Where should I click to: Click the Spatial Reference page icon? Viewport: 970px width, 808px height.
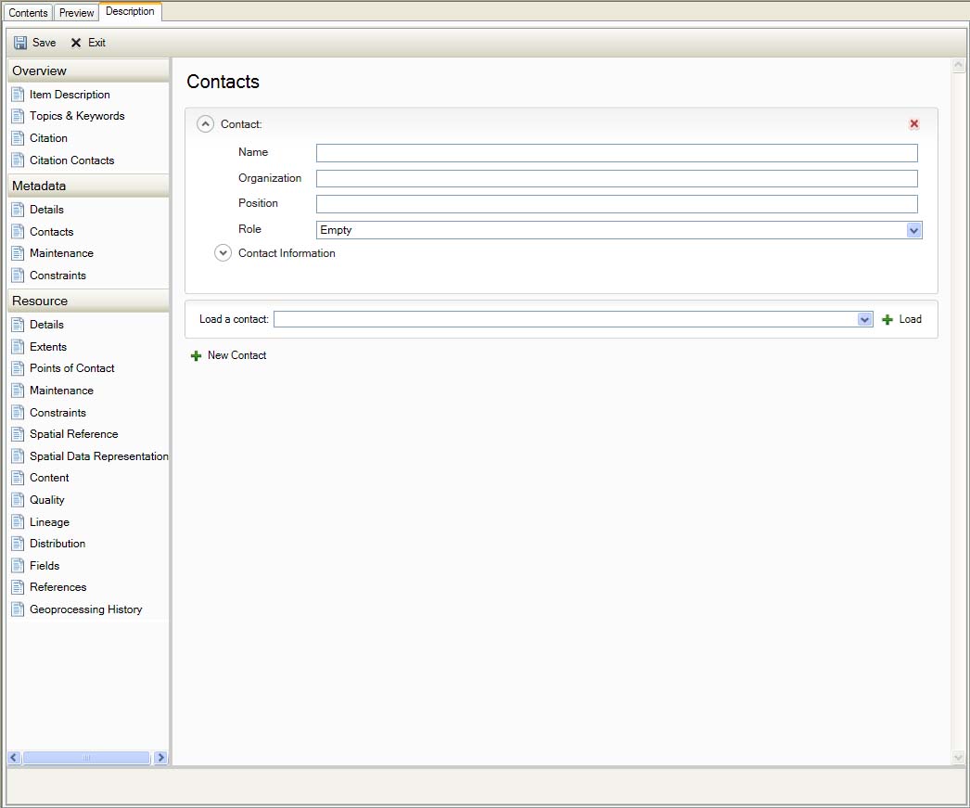(x=18, y=434)
